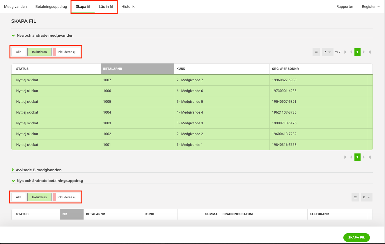Go to previous page in top pager

click(x=351, y=52)
